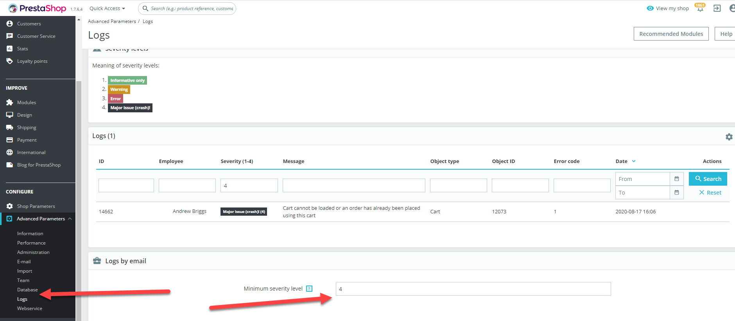Click the Shipping truck icon
Viewport: 735px width, 321px height.
[10, 128]
